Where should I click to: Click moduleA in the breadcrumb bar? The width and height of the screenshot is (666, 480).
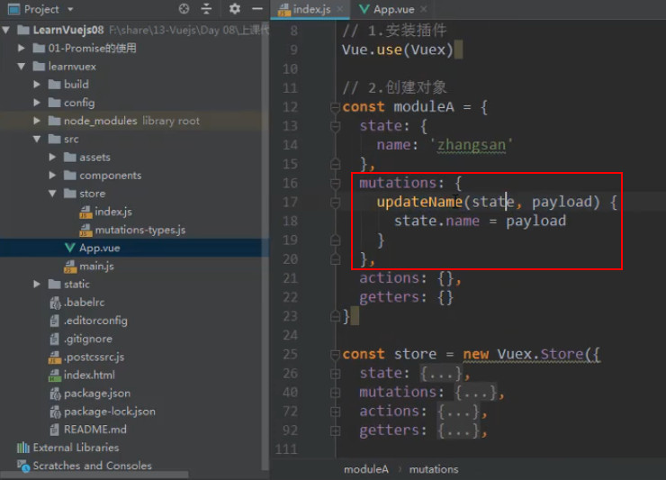click(x=365, y=469)
